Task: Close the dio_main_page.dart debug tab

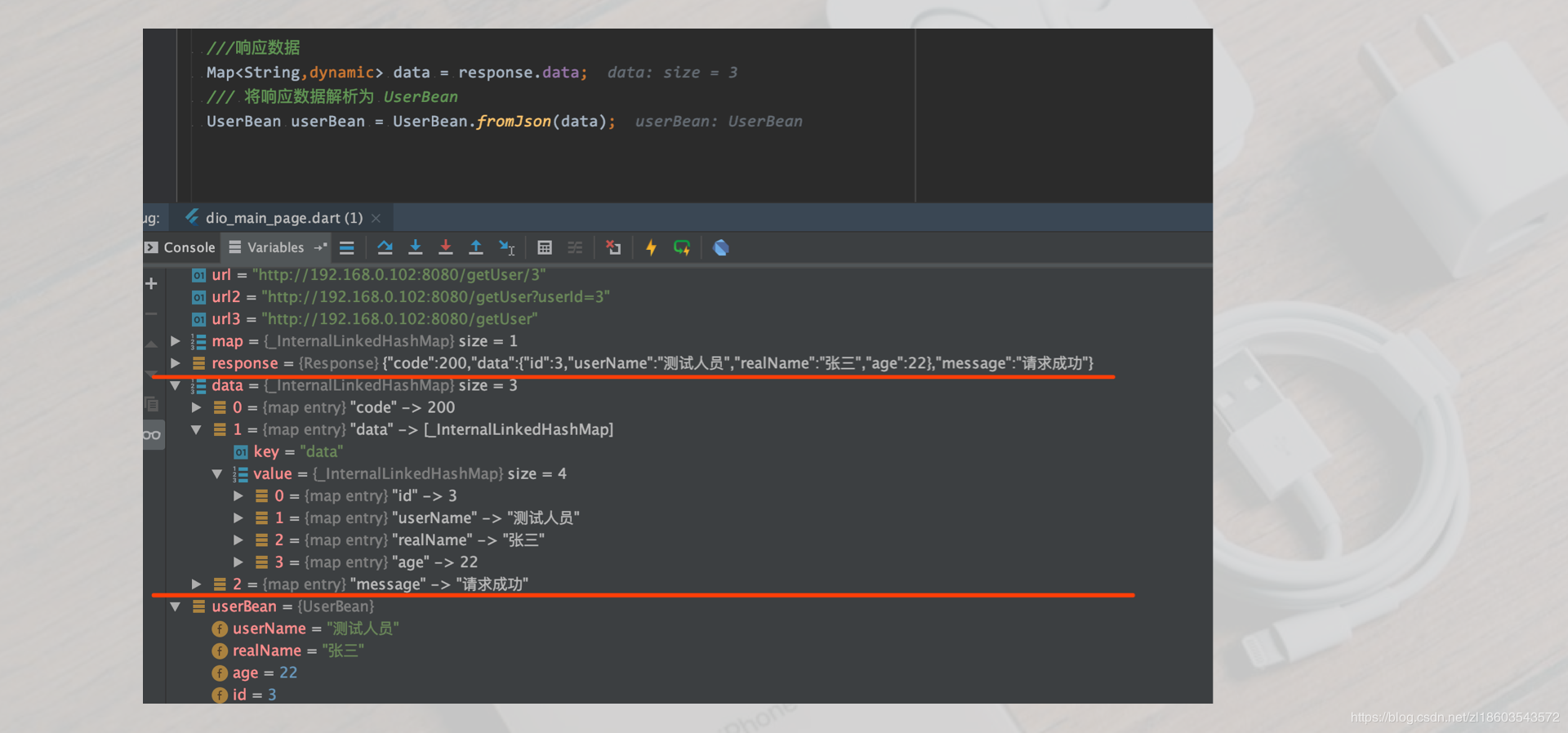Action: coord(376,218)
